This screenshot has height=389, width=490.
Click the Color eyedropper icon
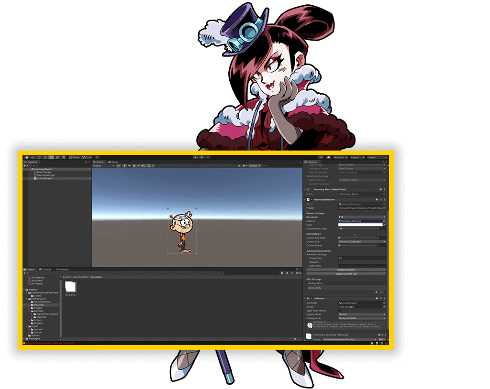pyautogui.click(x=385, y=225)
